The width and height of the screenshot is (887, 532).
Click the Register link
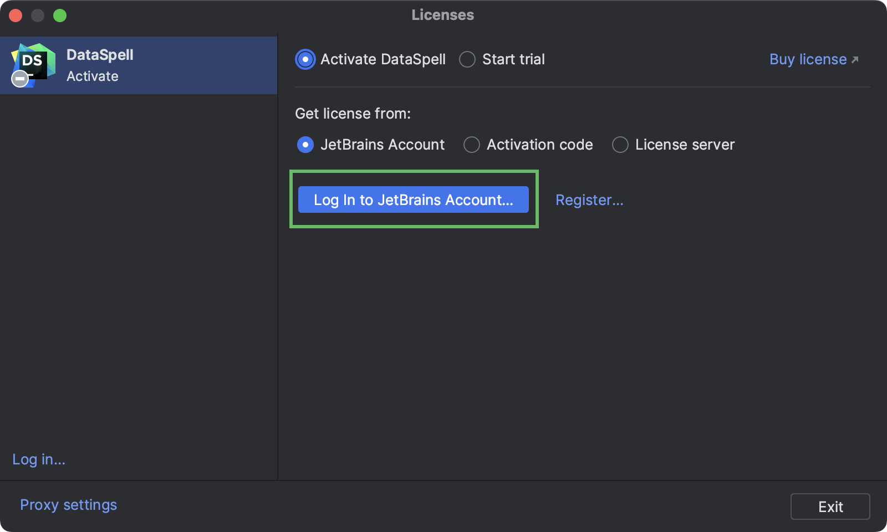click(589, 200)
